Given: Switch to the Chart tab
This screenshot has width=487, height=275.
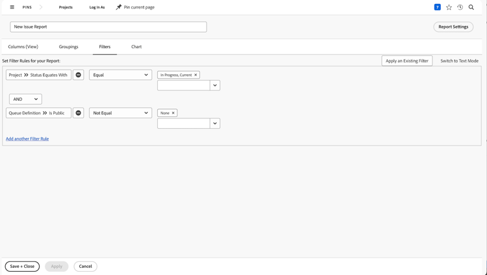Looking at the screenshot, I should tap(136, 47).
